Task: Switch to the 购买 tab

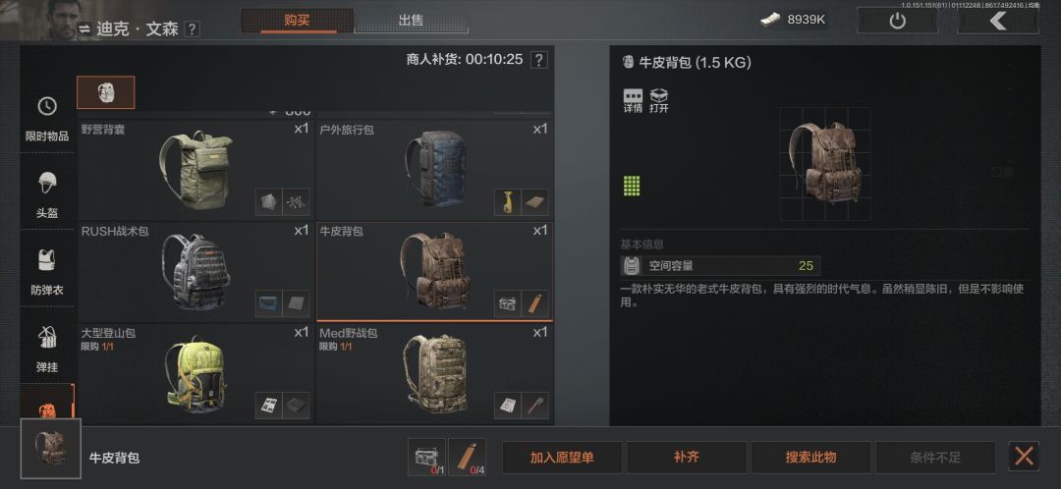Action: [x=297, y=21]
